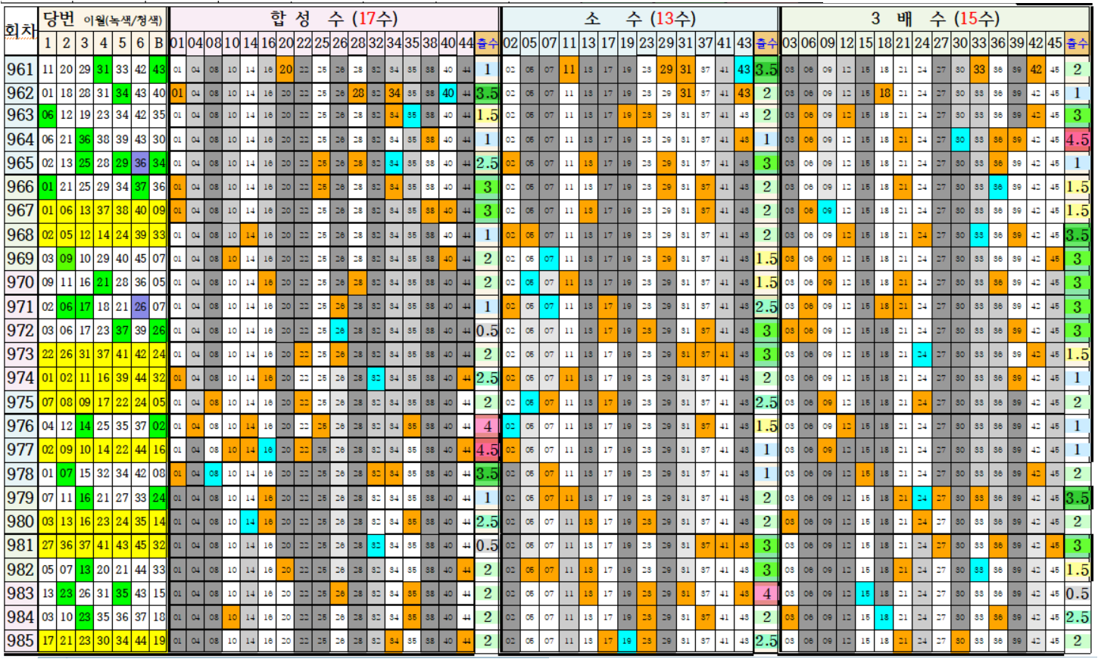Click green bonus 43 cell in row 961
1098x659 pixels.
pos(158,70)
